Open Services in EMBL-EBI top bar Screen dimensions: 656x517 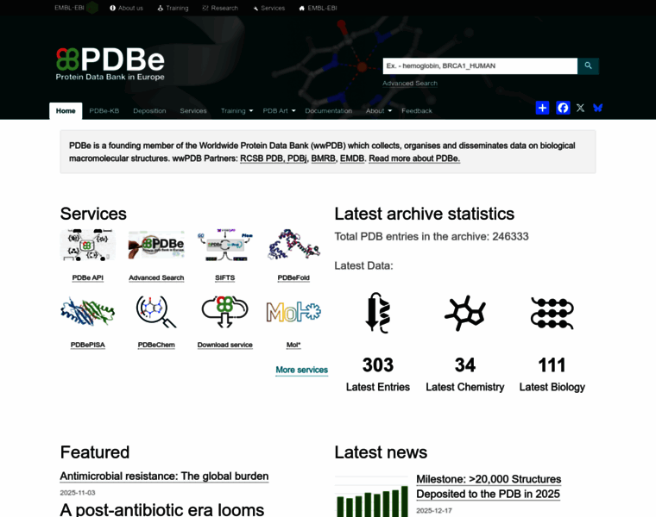point(268,8)
